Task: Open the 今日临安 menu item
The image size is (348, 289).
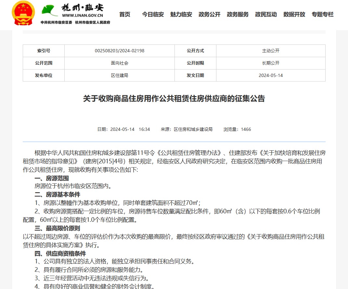Action: (153, 14)
